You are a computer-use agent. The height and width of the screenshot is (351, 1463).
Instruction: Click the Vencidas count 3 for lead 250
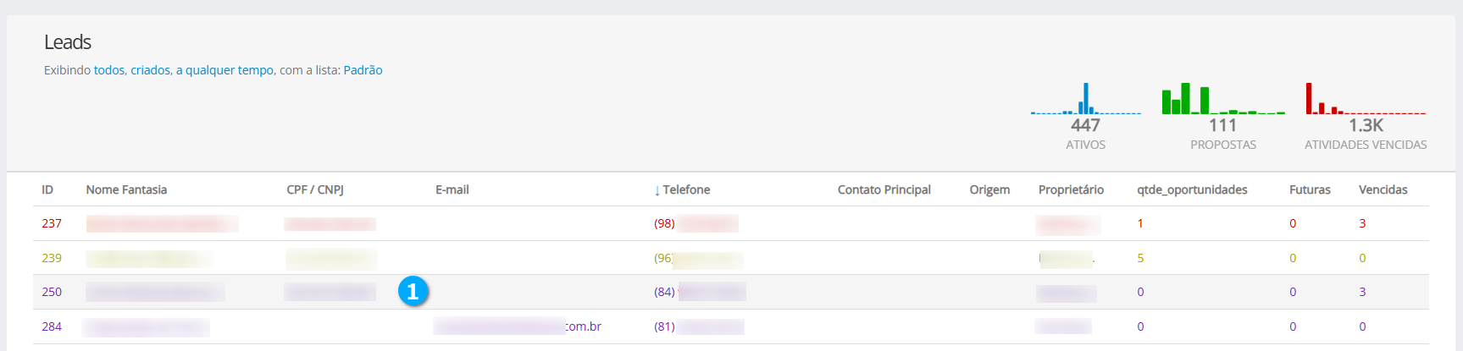1362,292
